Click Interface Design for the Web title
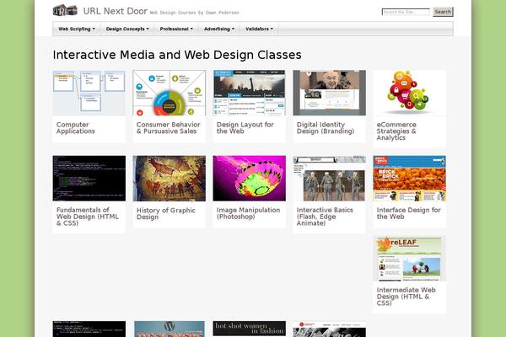The image size is (506, 337). [x=408, y=213]
